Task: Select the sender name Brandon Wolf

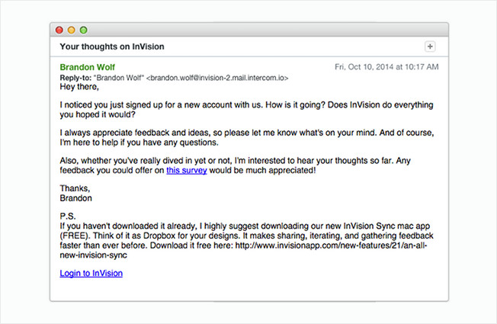Action: [x=88, y=67]
